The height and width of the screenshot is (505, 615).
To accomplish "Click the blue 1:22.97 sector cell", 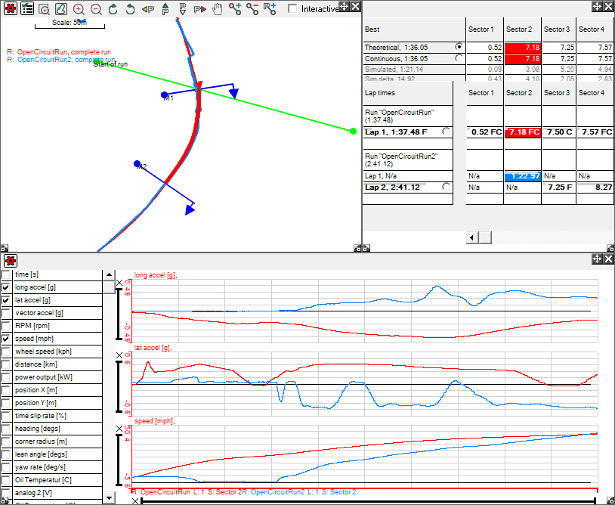I will pos(522,176).
